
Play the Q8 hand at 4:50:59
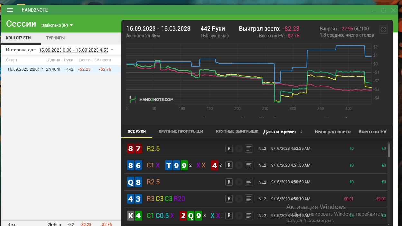click(x=238, y=182)
